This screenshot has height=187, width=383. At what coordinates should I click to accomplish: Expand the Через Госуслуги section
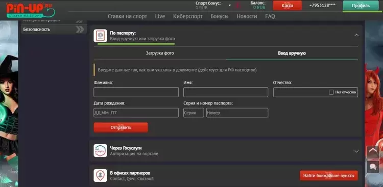[356, 151]
